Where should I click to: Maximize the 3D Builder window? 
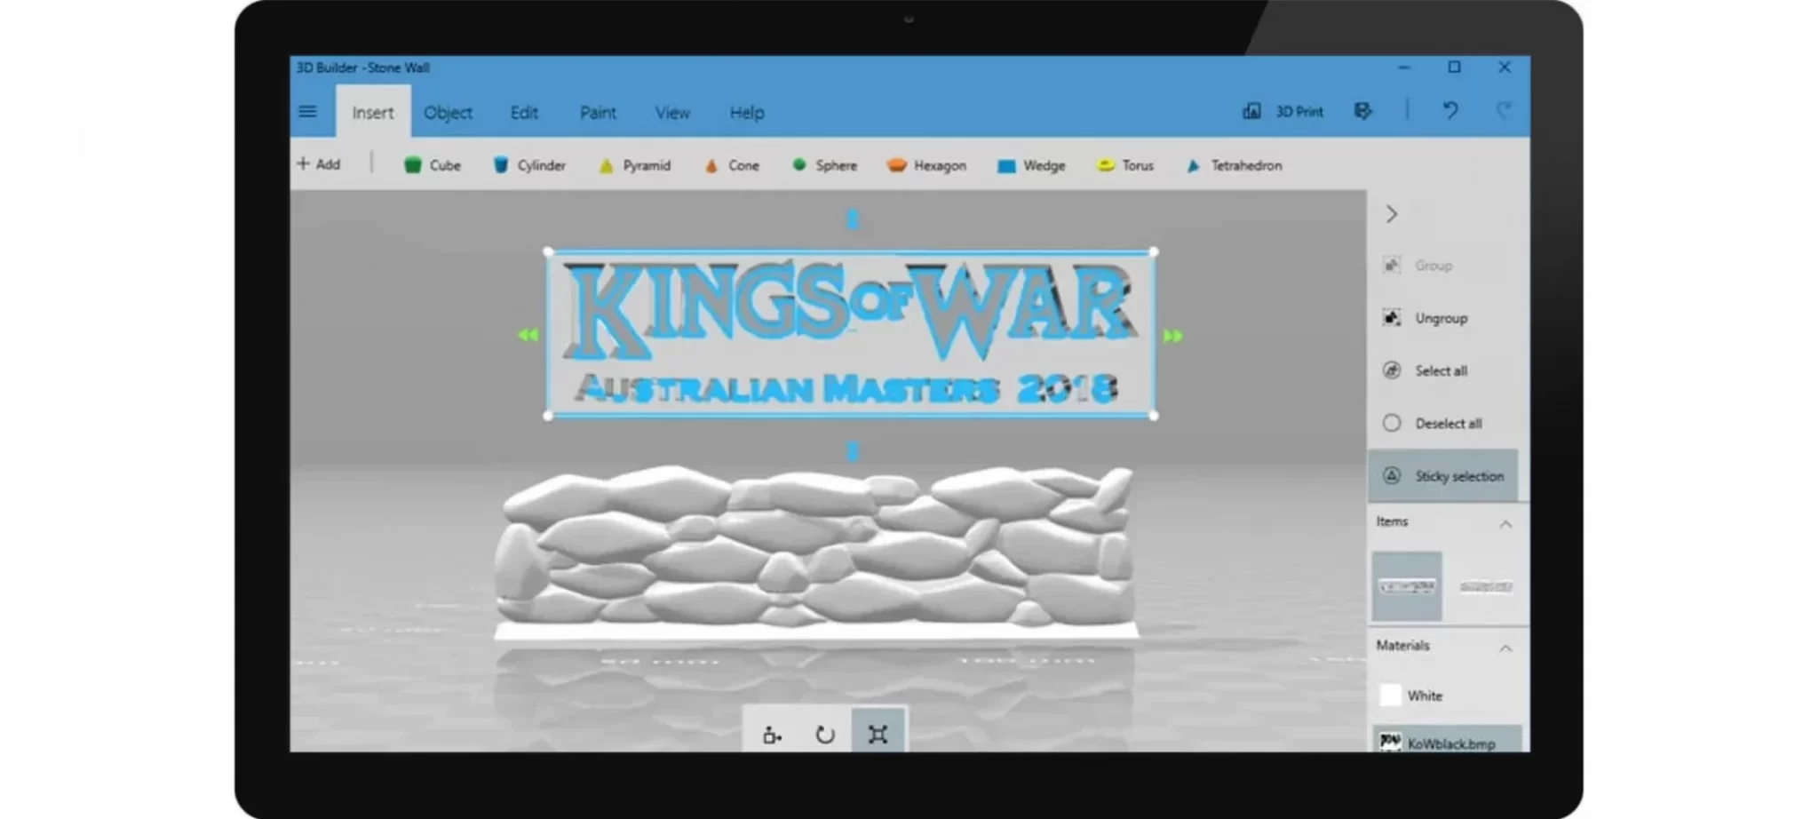1454,68
